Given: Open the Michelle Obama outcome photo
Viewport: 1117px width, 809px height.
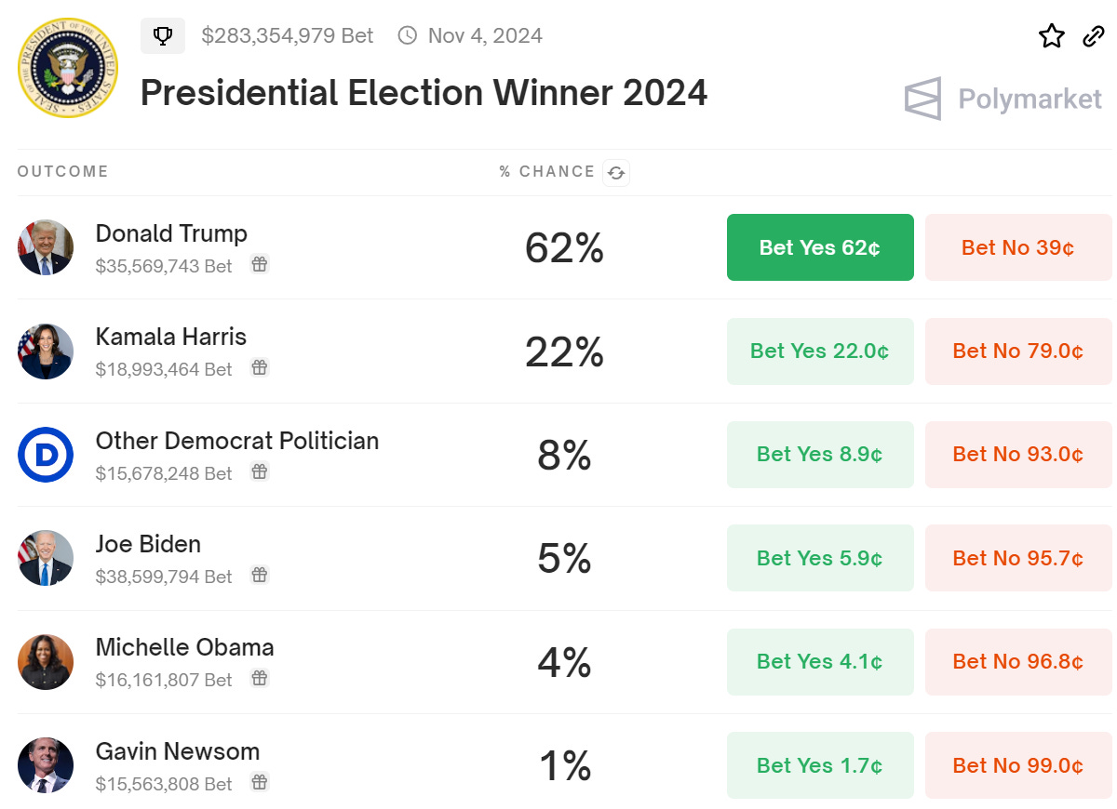Looking at the screenshot, I should tap(46, 662).
